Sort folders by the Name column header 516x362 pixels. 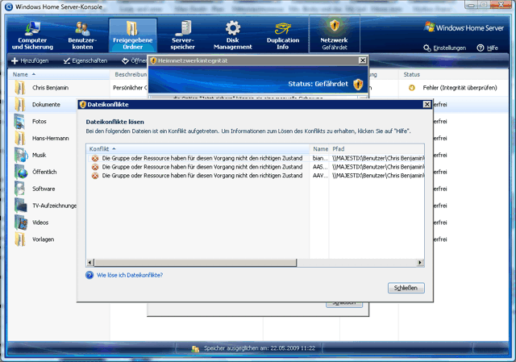pyautogui.click(x=59, y=75)
